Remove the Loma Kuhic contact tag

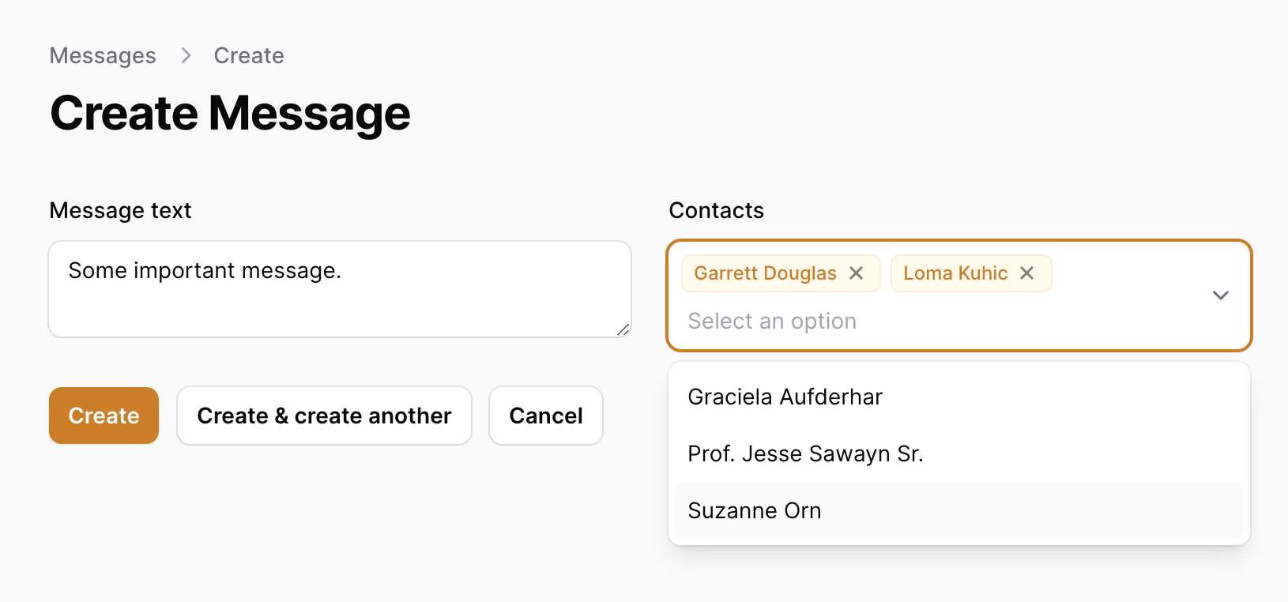point(1026,273)
